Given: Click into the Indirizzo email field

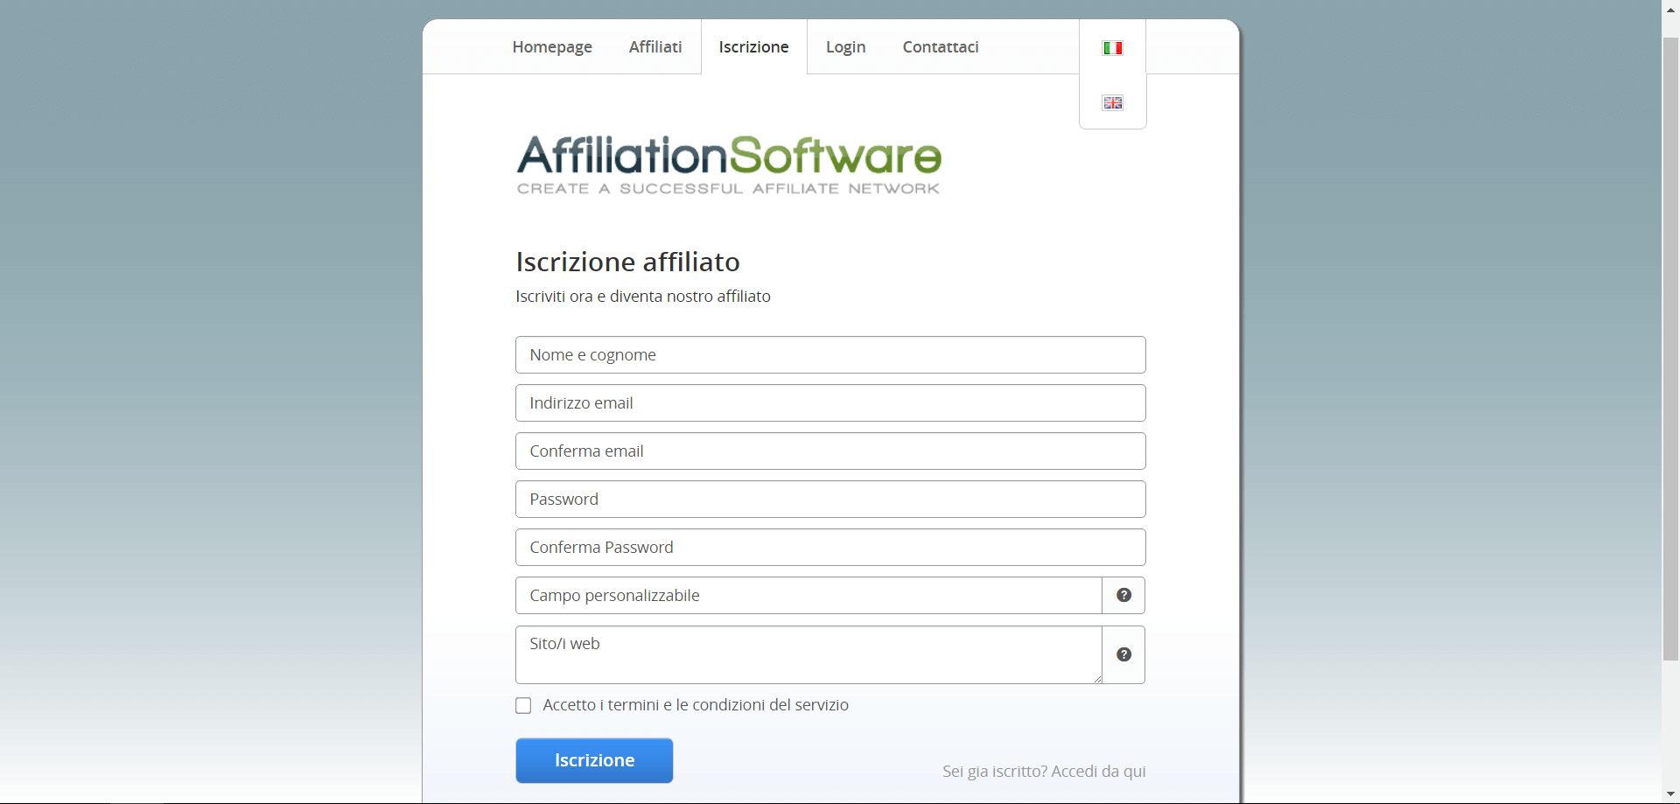Looking at the screenshot, I should point(829,403).
